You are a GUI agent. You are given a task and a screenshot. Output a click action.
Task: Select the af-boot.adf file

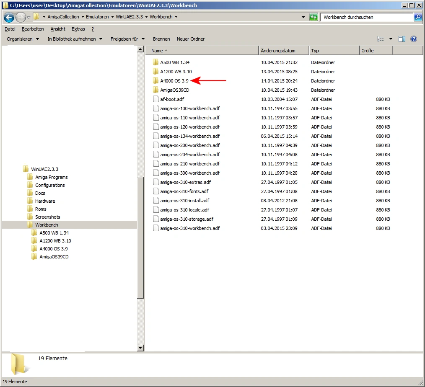pyautogui.click(x=172, y=99)
